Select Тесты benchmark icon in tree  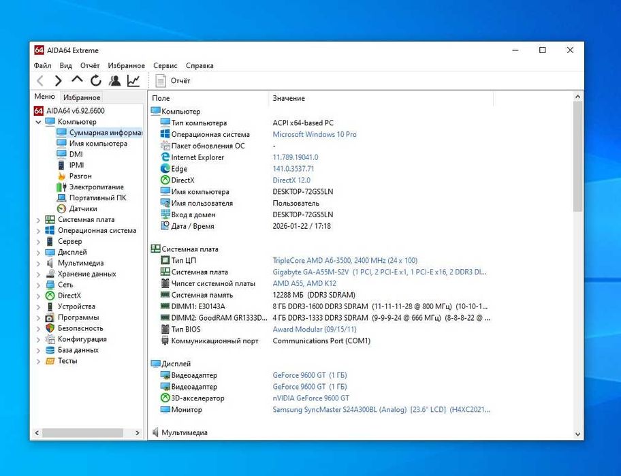50,361
